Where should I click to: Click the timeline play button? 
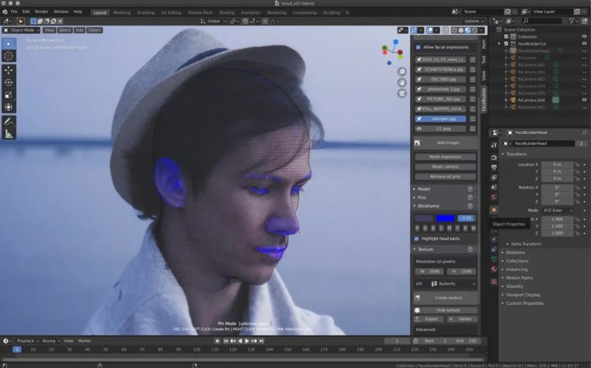(247, 341)
